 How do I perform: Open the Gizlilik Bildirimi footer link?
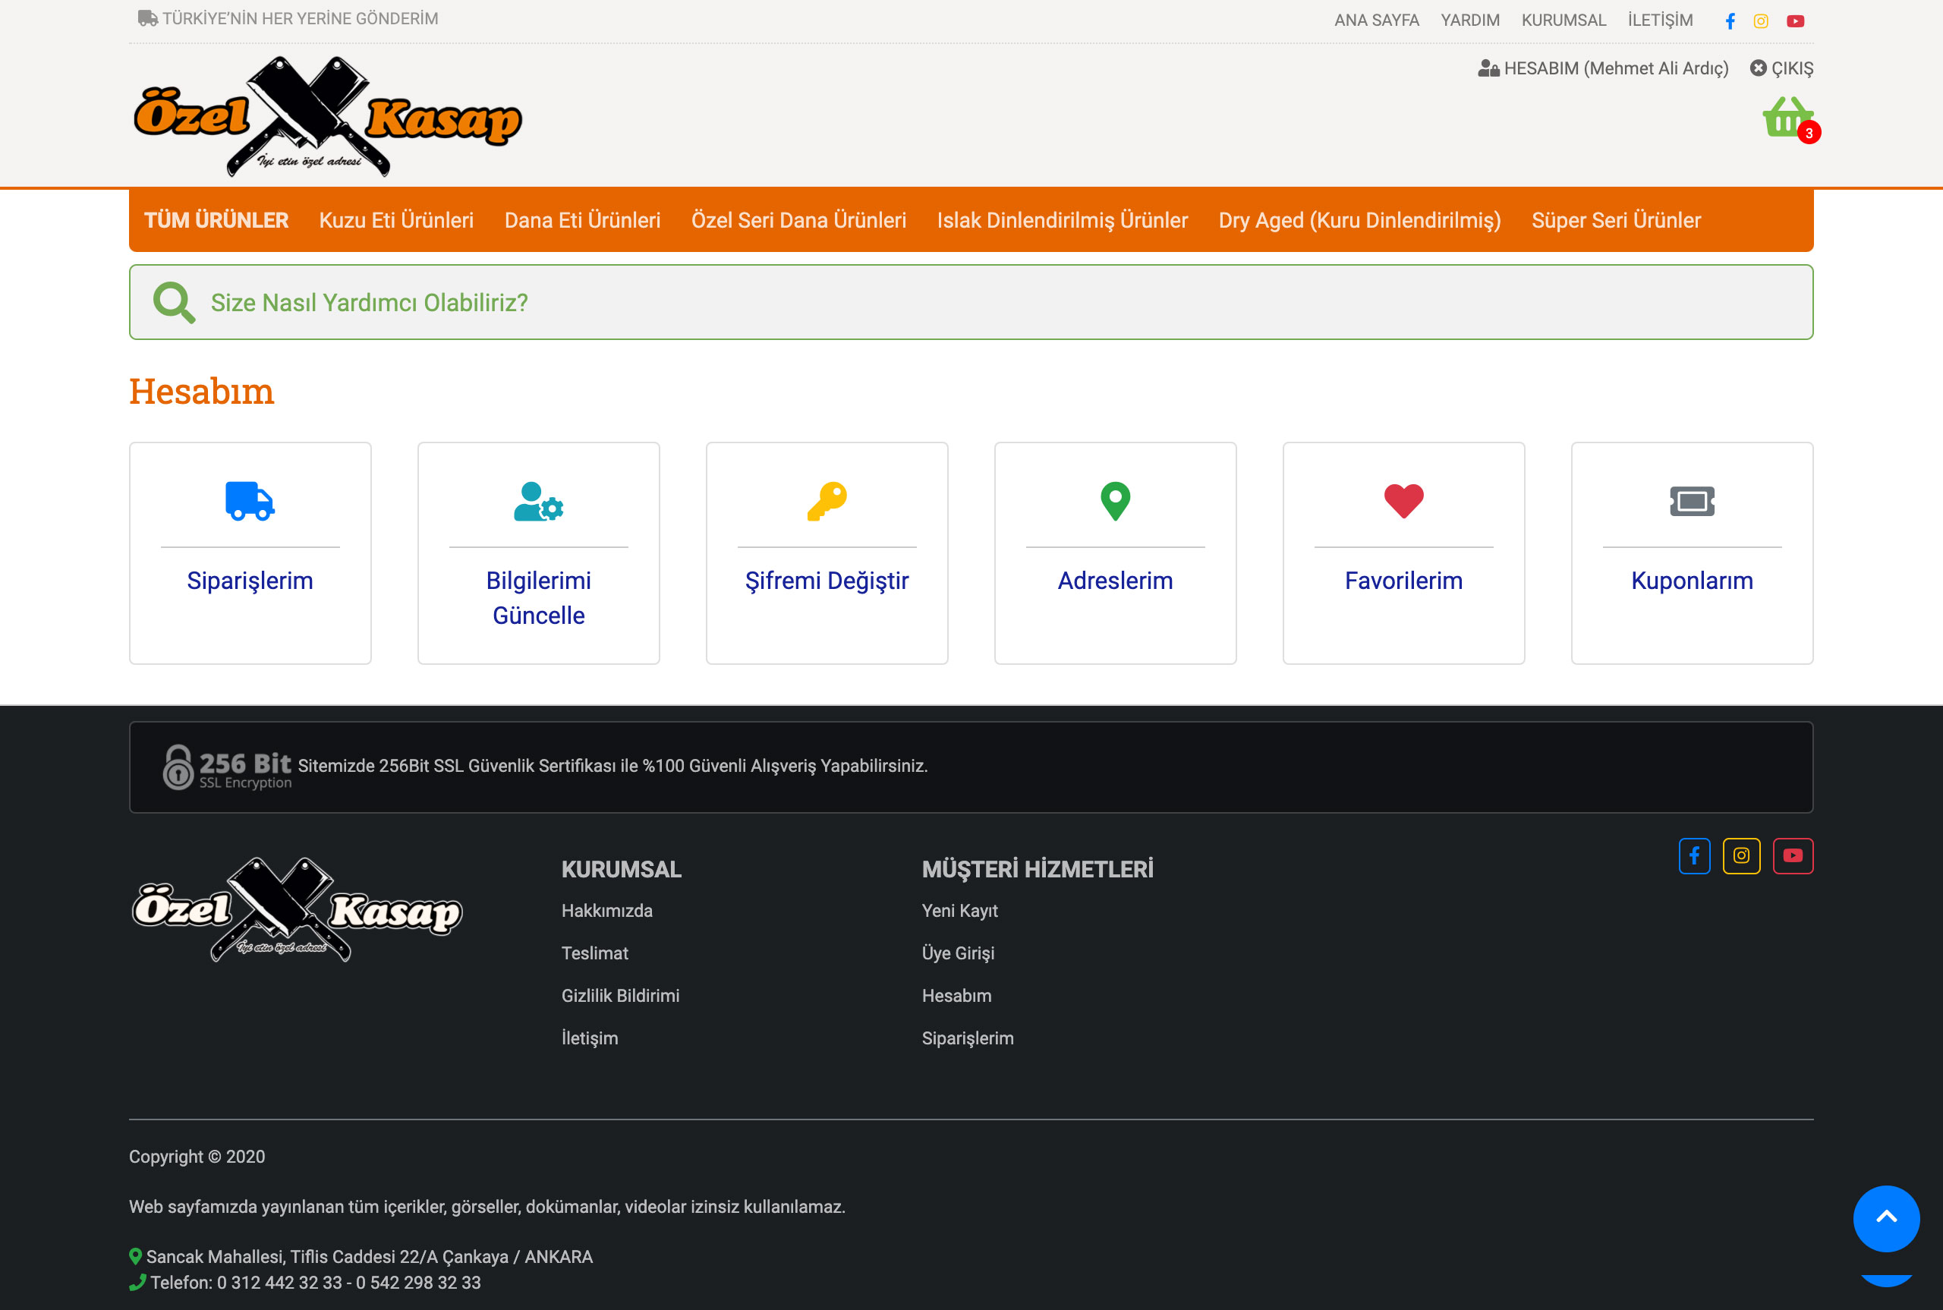pyautogui.click(x=620, y=995)
